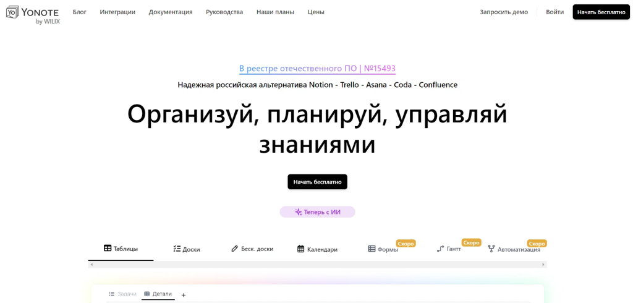Click the Скоро badge above Формы
The height and width of the screenshot is (303, 633).
click(x=406, y=243)
